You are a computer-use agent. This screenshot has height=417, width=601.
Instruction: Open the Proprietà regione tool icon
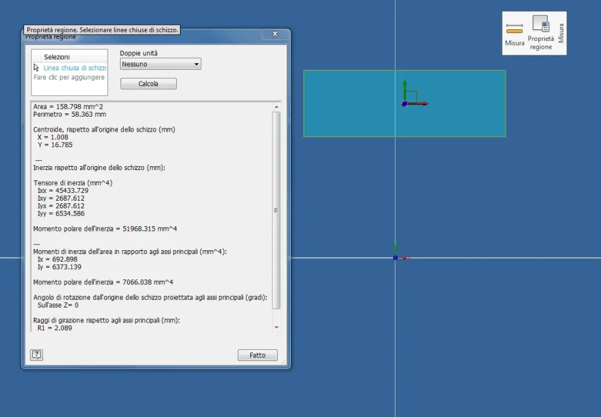[x=541, y=23]
